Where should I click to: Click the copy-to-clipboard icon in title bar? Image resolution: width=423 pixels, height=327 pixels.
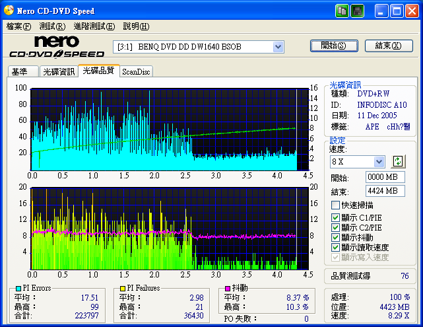(342, 11)
